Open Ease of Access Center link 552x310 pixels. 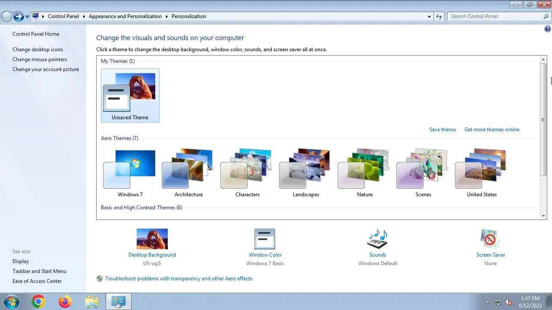coord(37,281)
